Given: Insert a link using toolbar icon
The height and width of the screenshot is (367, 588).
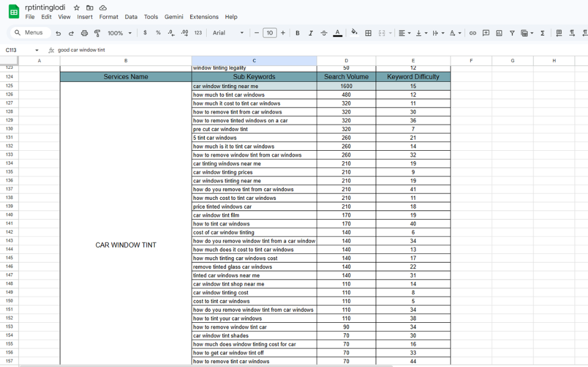Looking at the screenshot, I should 473,33.
